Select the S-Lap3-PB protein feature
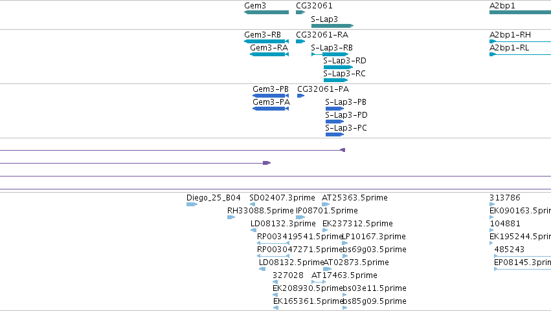 coord(335,109)
